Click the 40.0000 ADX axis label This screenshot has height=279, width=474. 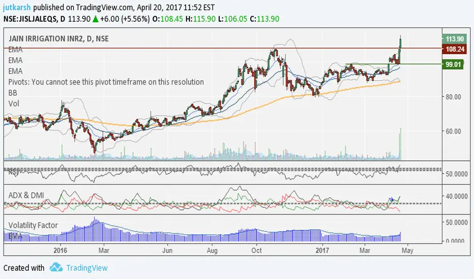click(x=456, y=196)
